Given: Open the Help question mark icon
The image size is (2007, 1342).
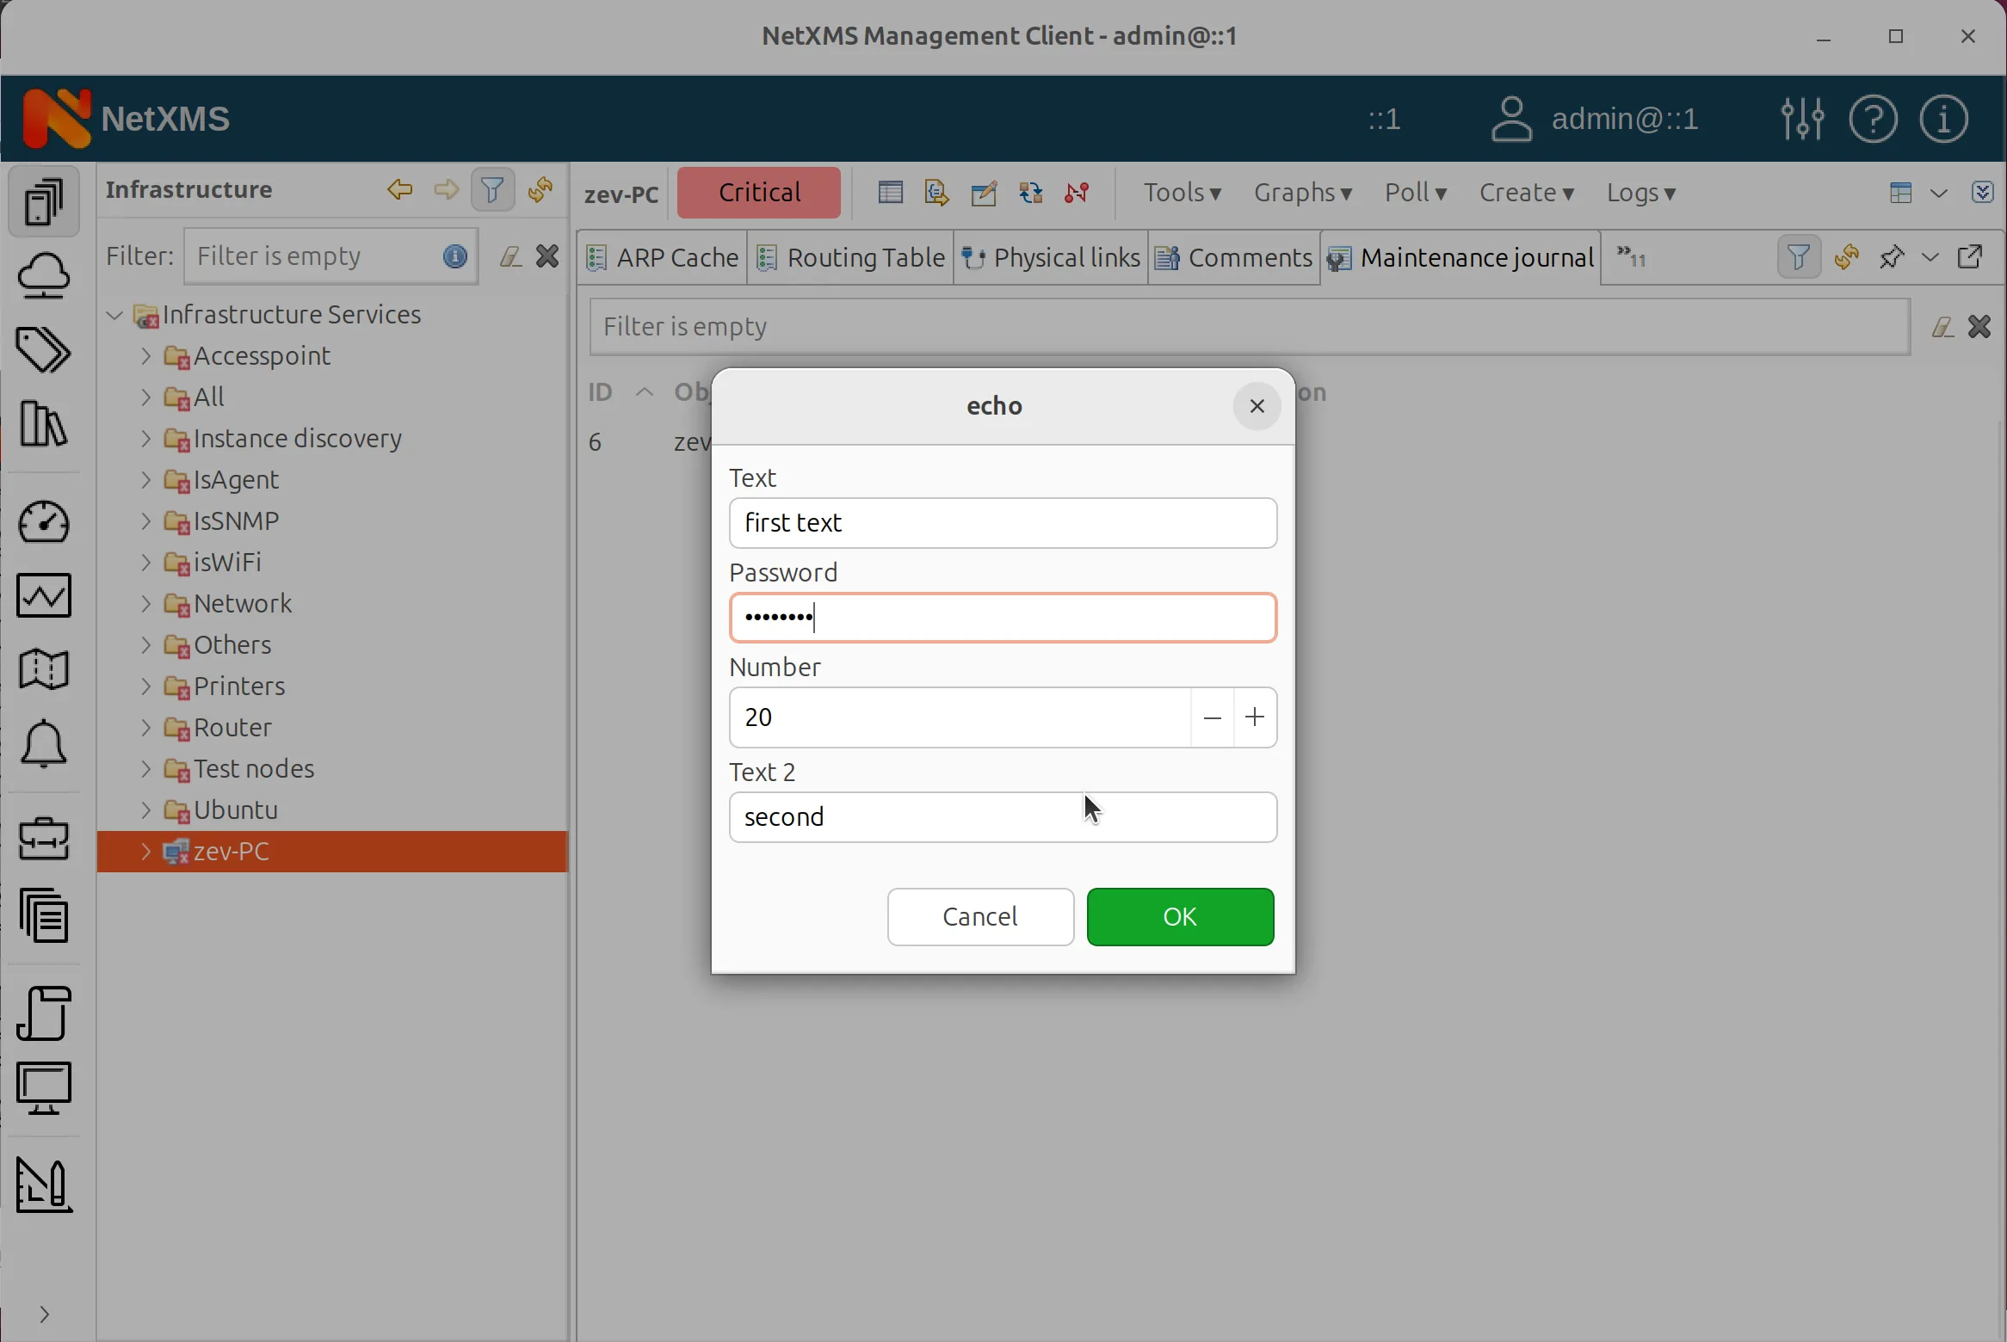Looking at the screenshot, I should [x=1874, y=119].
